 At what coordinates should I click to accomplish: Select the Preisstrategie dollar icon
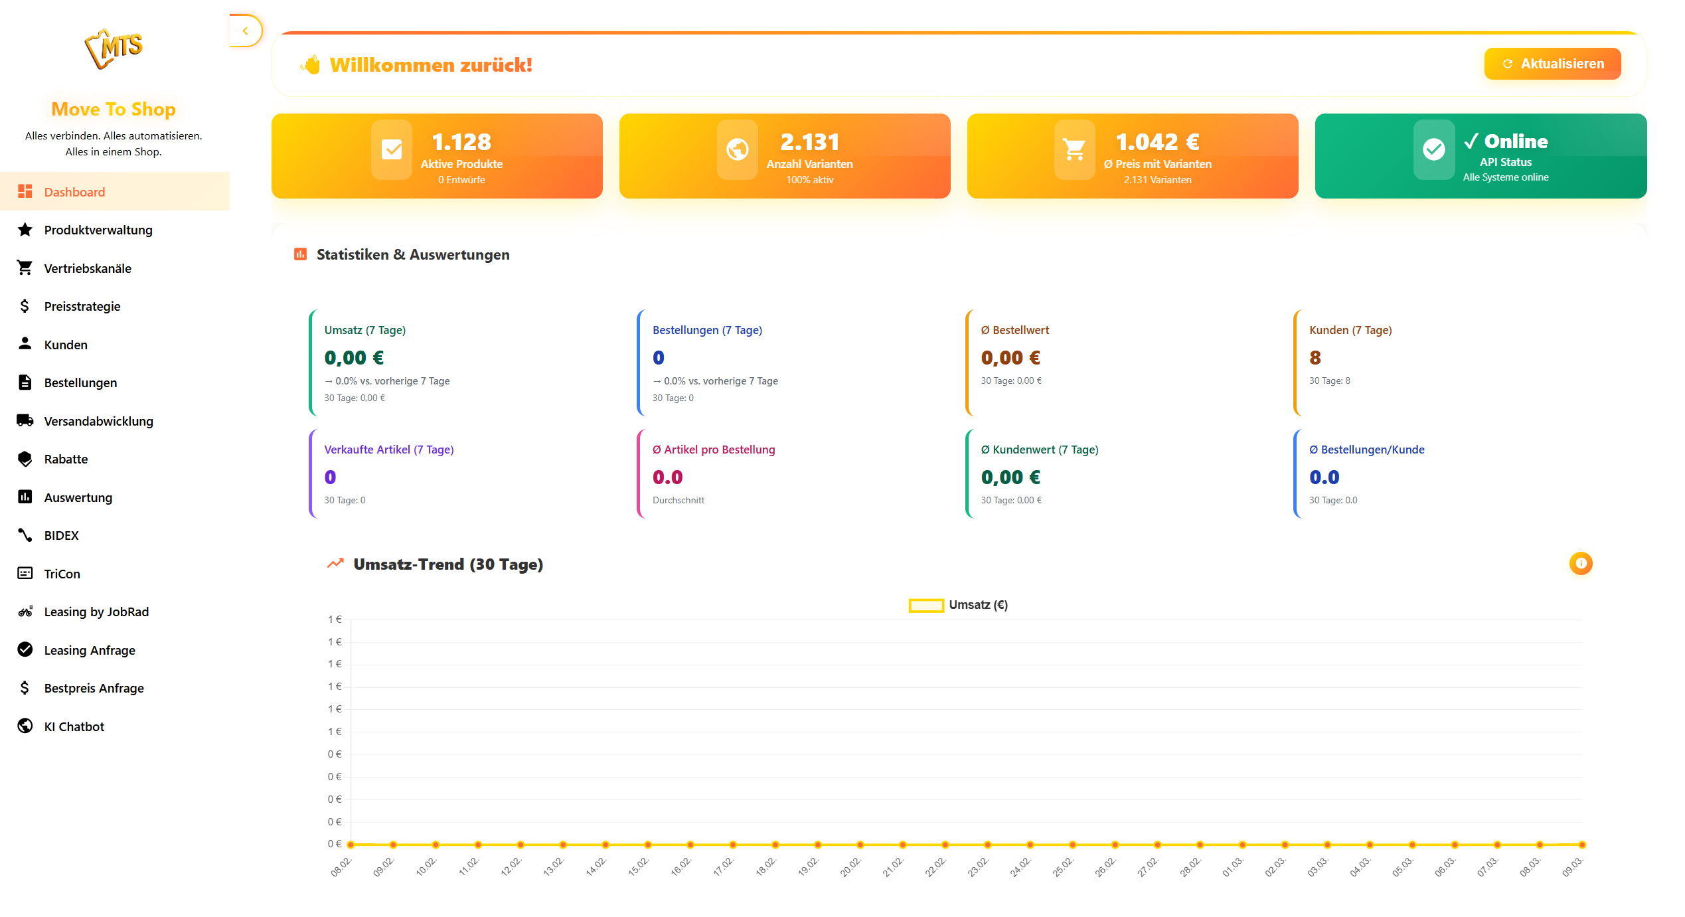[x=25, y=305]
